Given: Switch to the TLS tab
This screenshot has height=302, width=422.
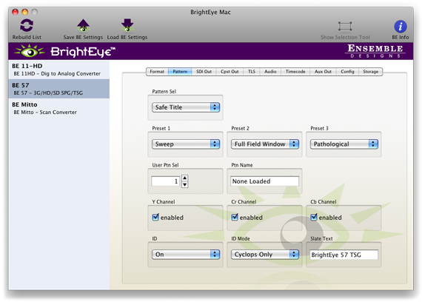Looking at the screenshot, I should click(252, 72).
